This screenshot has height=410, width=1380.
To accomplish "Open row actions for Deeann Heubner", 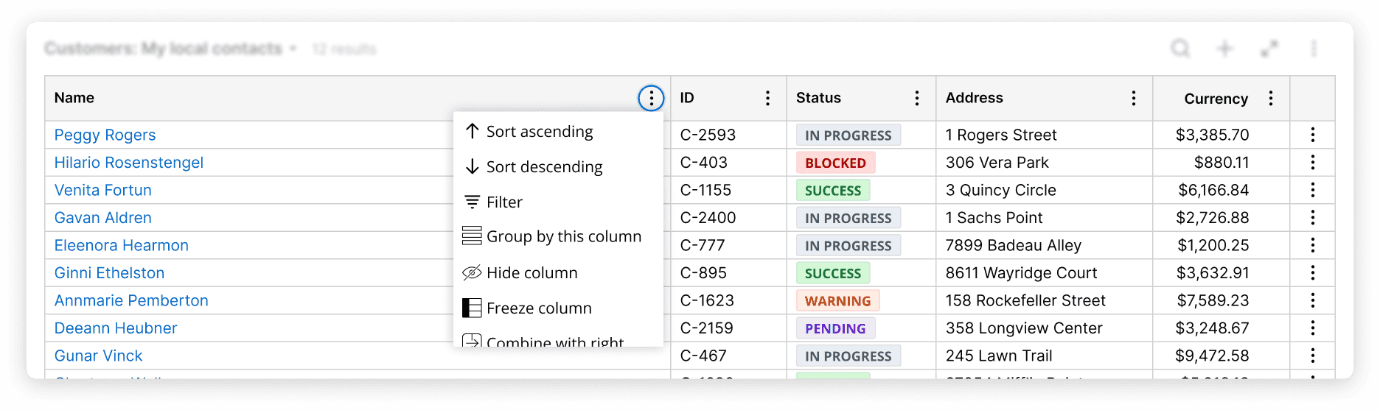I will (x=1312, y=328).
